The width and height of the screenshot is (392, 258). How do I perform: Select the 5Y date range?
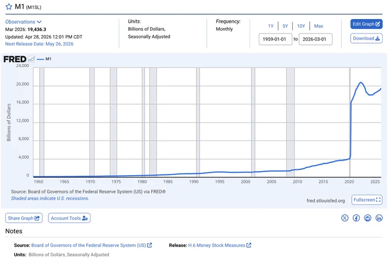[x=285, y=26]
